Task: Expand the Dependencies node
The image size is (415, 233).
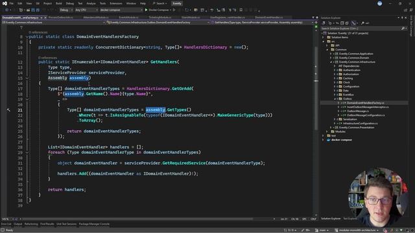Action: tap(335, 66)
